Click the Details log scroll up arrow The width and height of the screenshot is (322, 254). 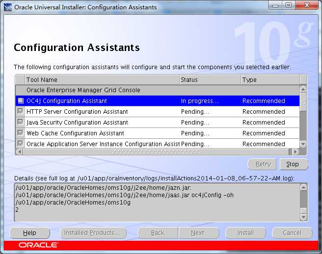point(304,187)
